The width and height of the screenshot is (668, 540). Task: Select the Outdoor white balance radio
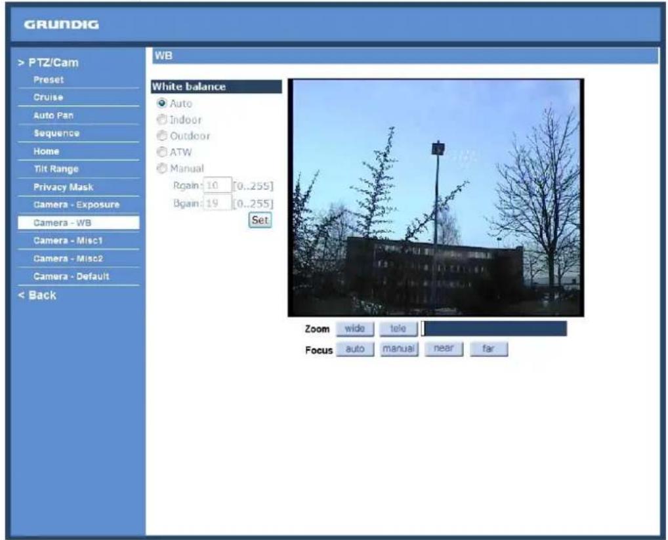point(162,136)
